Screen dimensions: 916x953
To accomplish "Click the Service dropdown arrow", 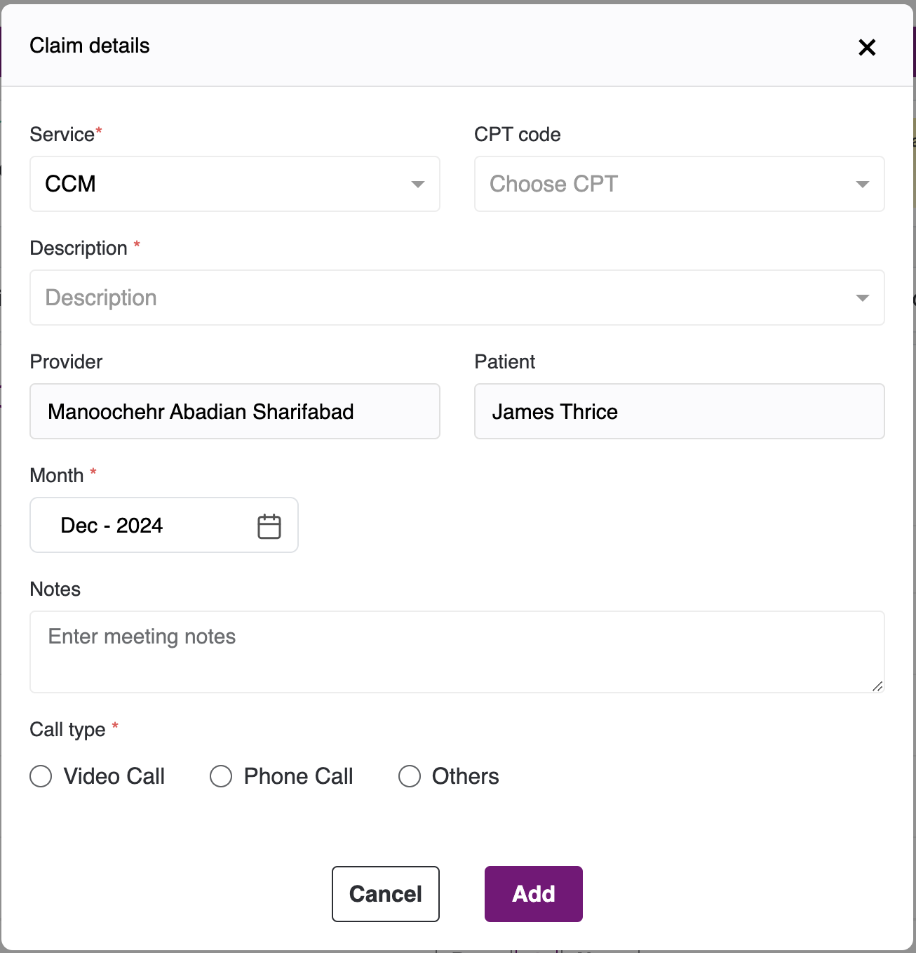I will pos(418,185).
